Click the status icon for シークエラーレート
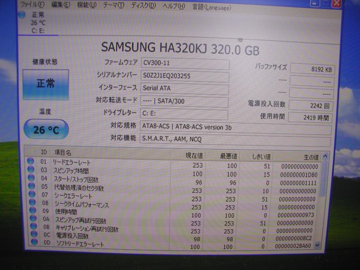The height and width of the screenshot is (270, 360). click(x=30, y=195)
